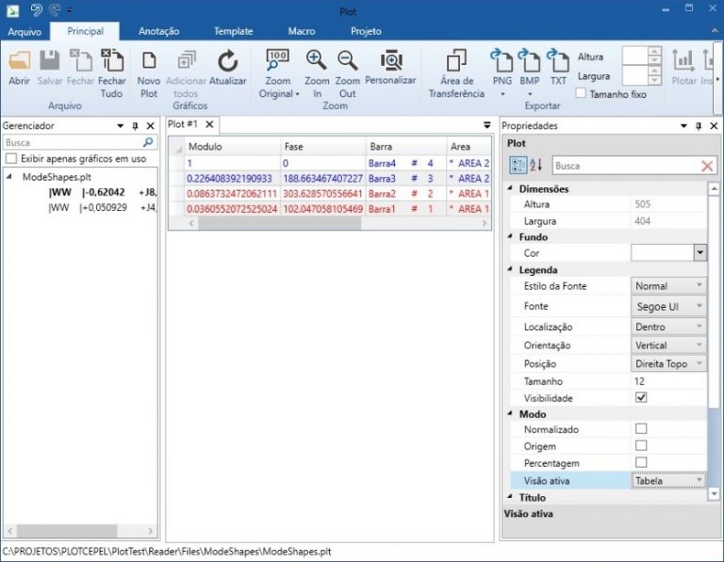Export plot using the PNG icon
This screenshot has width=724, height=562.
[502, 62]
